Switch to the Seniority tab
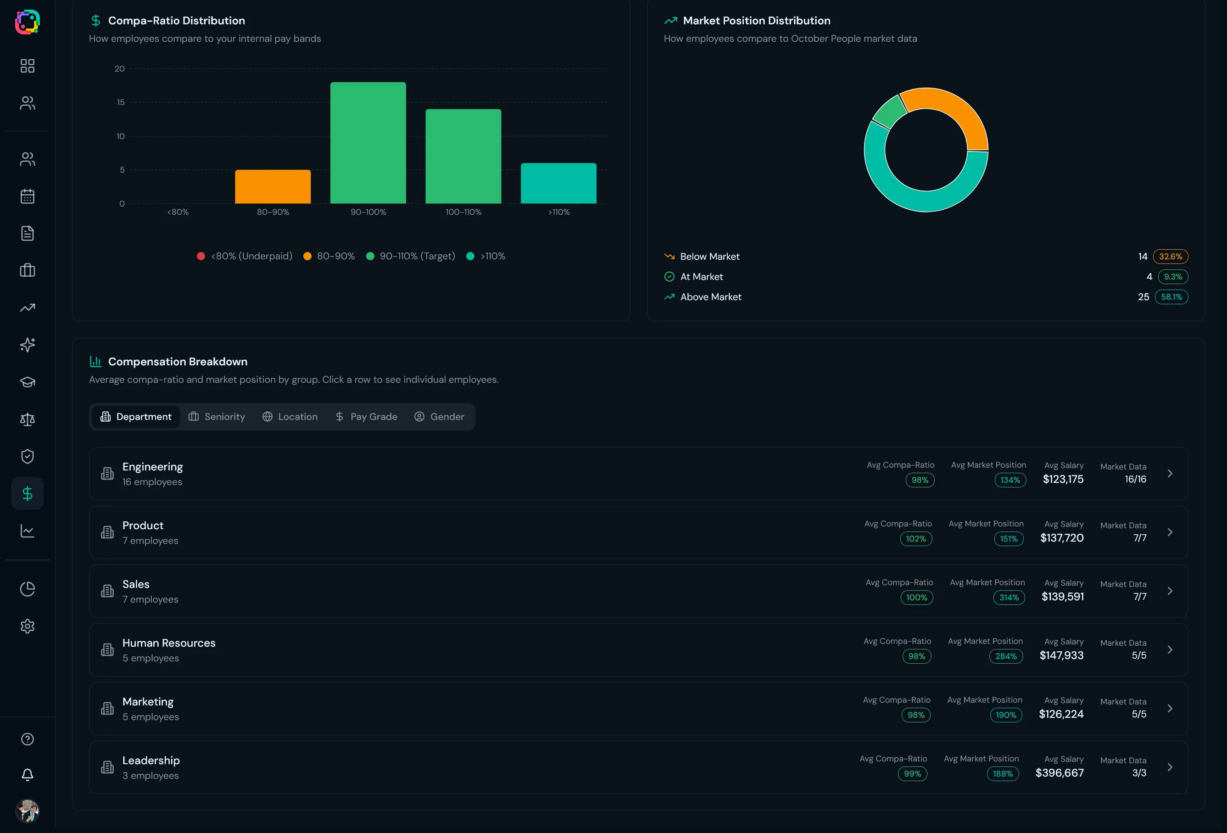Viewport: 1227px width, 833px height. coord(217,417)
